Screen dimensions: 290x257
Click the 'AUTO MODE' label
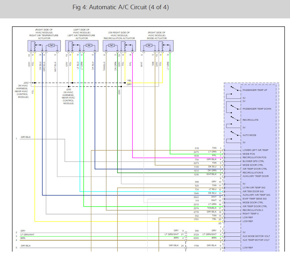click(x=249, y=135)
